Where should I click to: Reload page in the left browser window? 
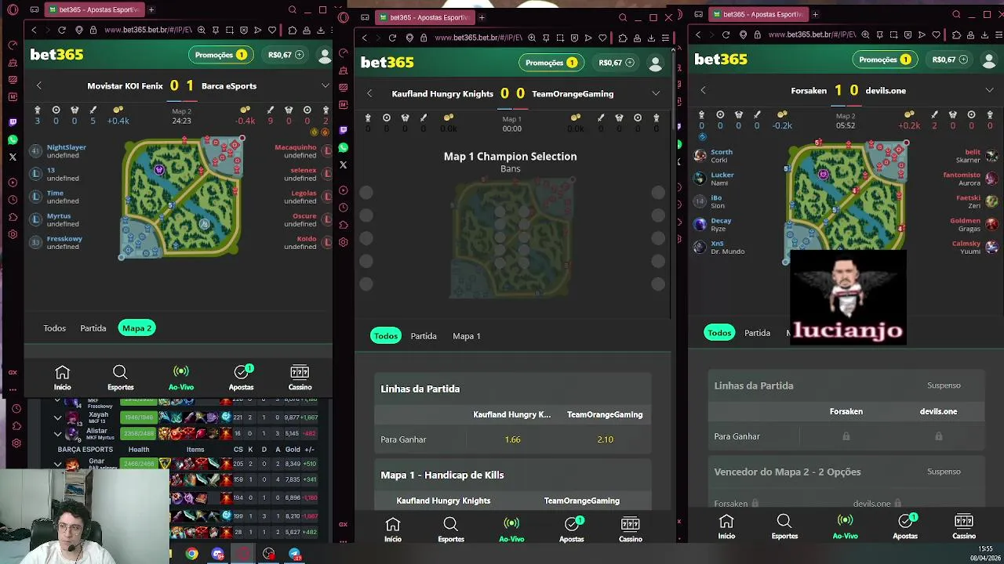pos(61,30)
